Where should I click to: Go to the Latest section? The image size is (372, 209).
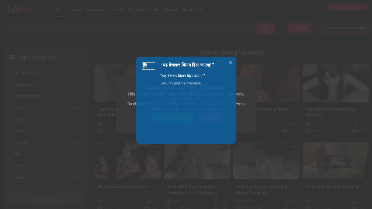pos(117,10)
